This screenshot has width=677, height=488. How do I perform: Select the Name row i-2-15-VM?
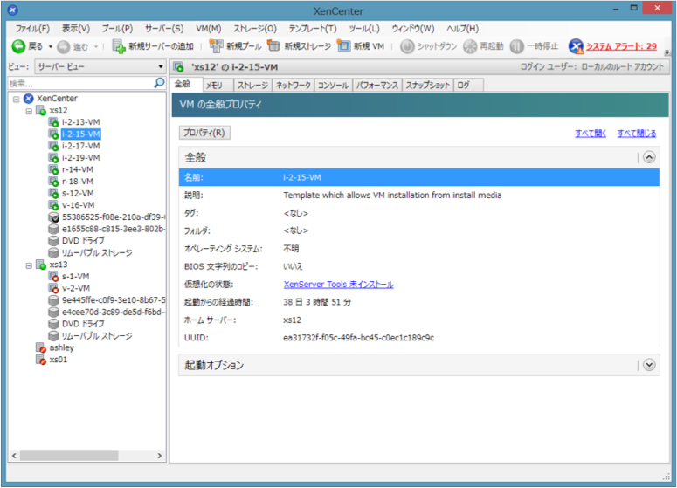pyautogui.click(x=418, y=177)
